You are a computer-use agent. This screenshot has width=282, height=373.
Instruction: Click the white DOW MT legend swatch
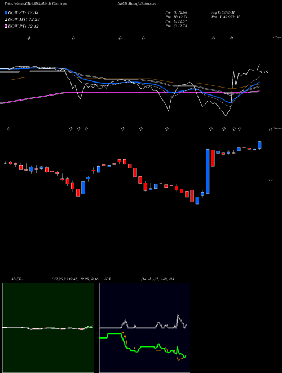click(6, 20)
